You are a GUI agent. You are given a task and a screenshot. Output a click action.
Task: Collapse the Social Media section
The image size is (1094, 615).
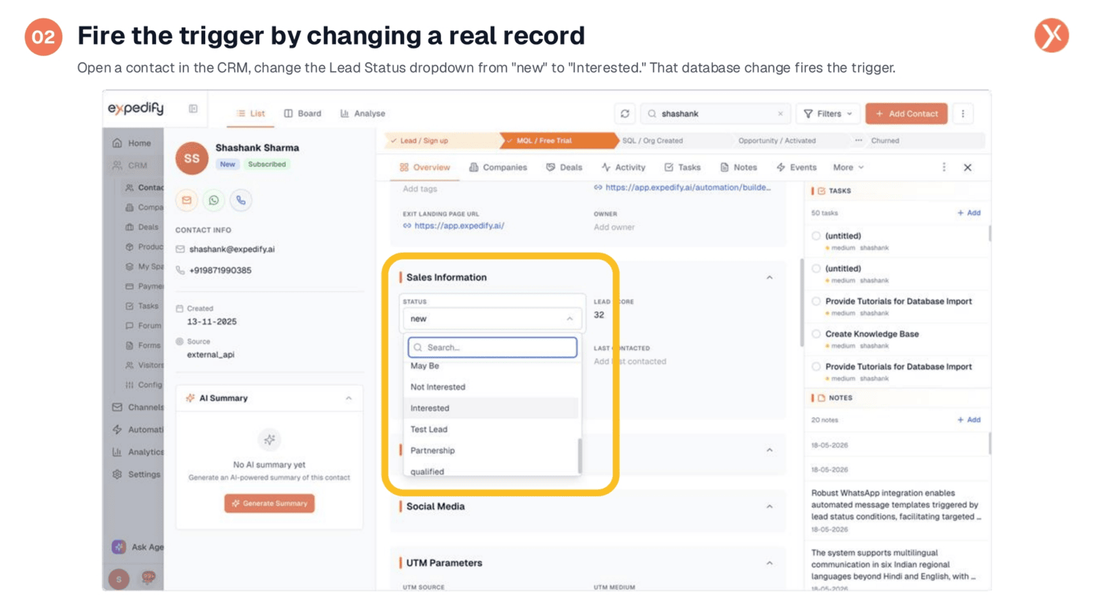point(769,506)
